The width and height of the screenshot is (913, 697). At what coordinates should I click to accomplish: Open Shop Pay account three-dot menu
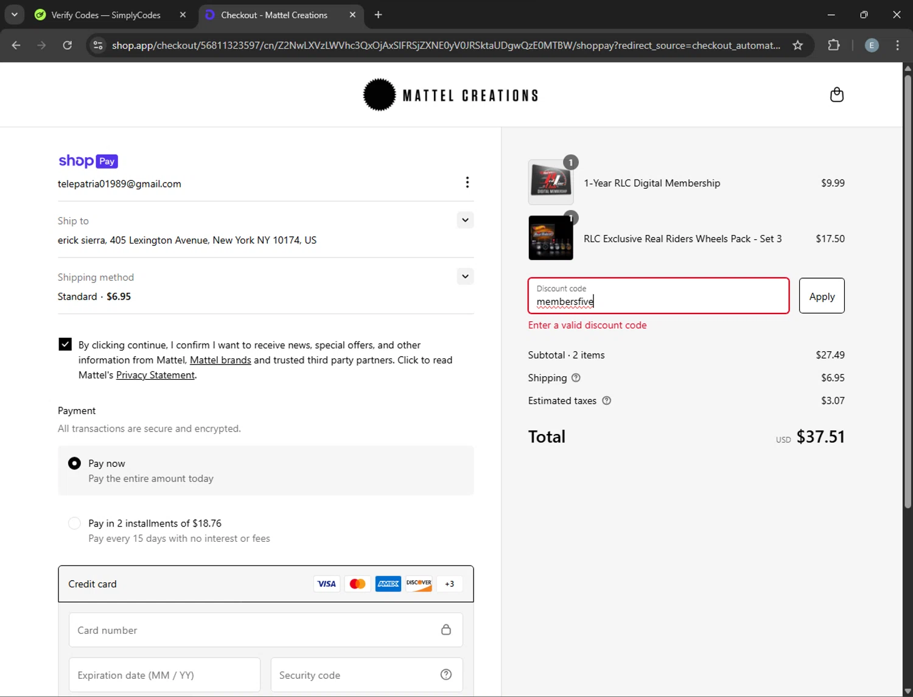(467, 183)
